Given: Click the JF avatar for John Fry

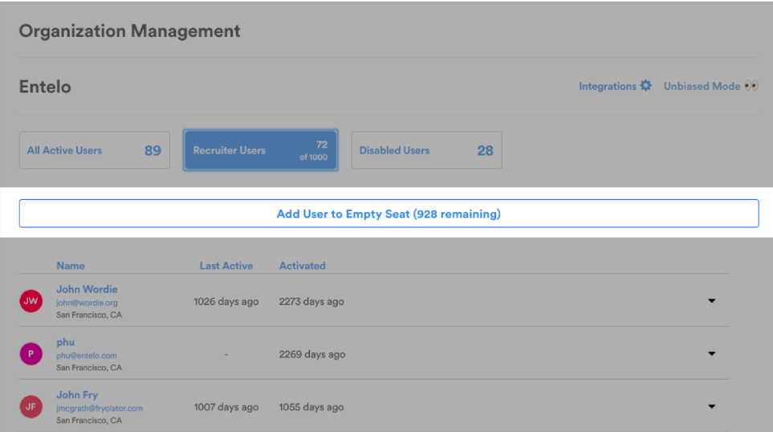Looking at the screenshot, I should click(31, 406).
